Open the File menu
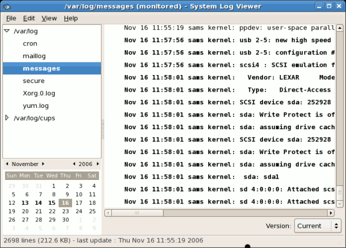This screenshot has height=248, width=346. coord(11,18)
